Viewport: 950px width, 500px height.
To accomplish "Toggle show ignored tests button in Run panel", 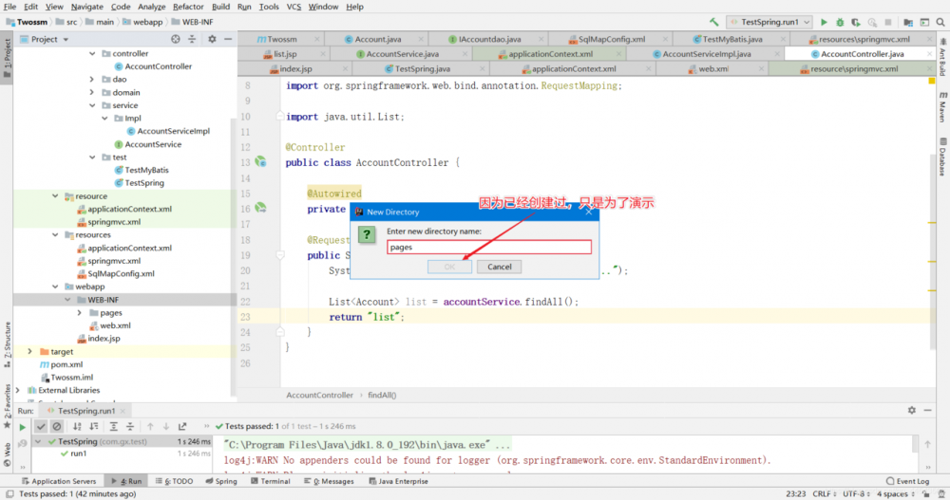I will [x=57, y=427].
